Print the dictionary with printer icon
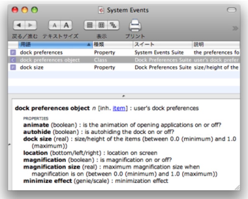The height and width of the screenshot is (199, 248). pos(135,25)
